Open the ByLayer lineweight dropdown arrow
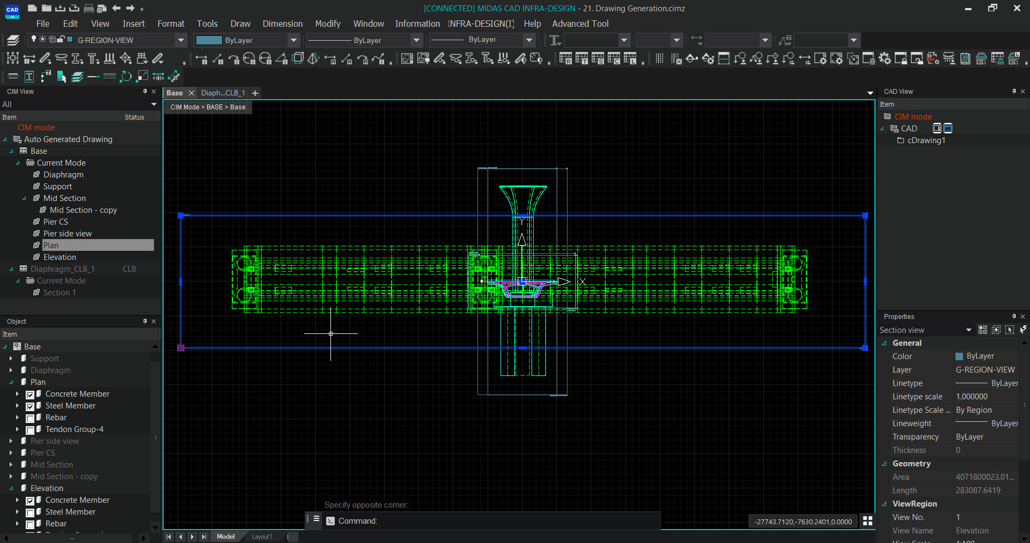 tap(529, 40)
